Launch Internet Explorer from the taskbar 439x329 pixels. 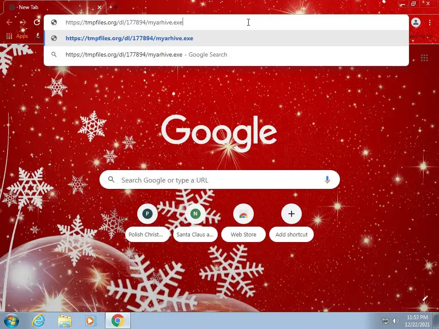coord(38,320)
